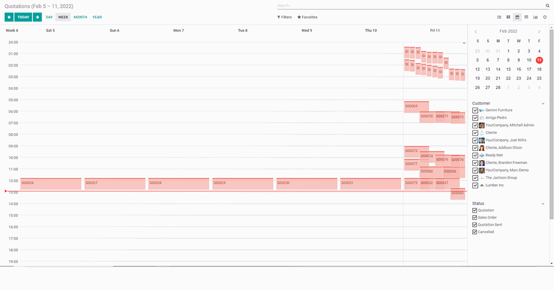Click the TODAY button
This screenshot has height=290, width=554.
(x=23, y=17)
